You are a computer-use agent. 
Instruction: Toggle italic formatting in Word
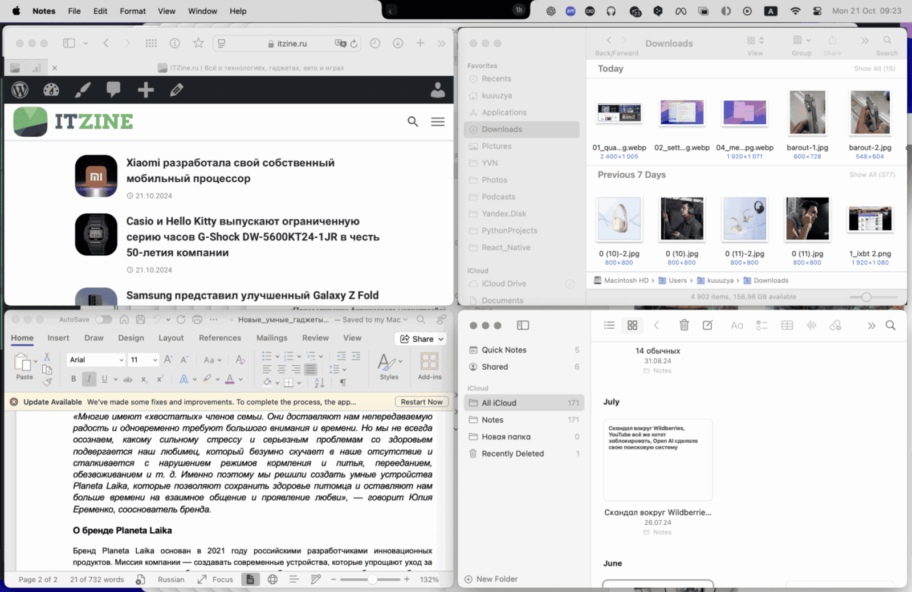point(89,379)
